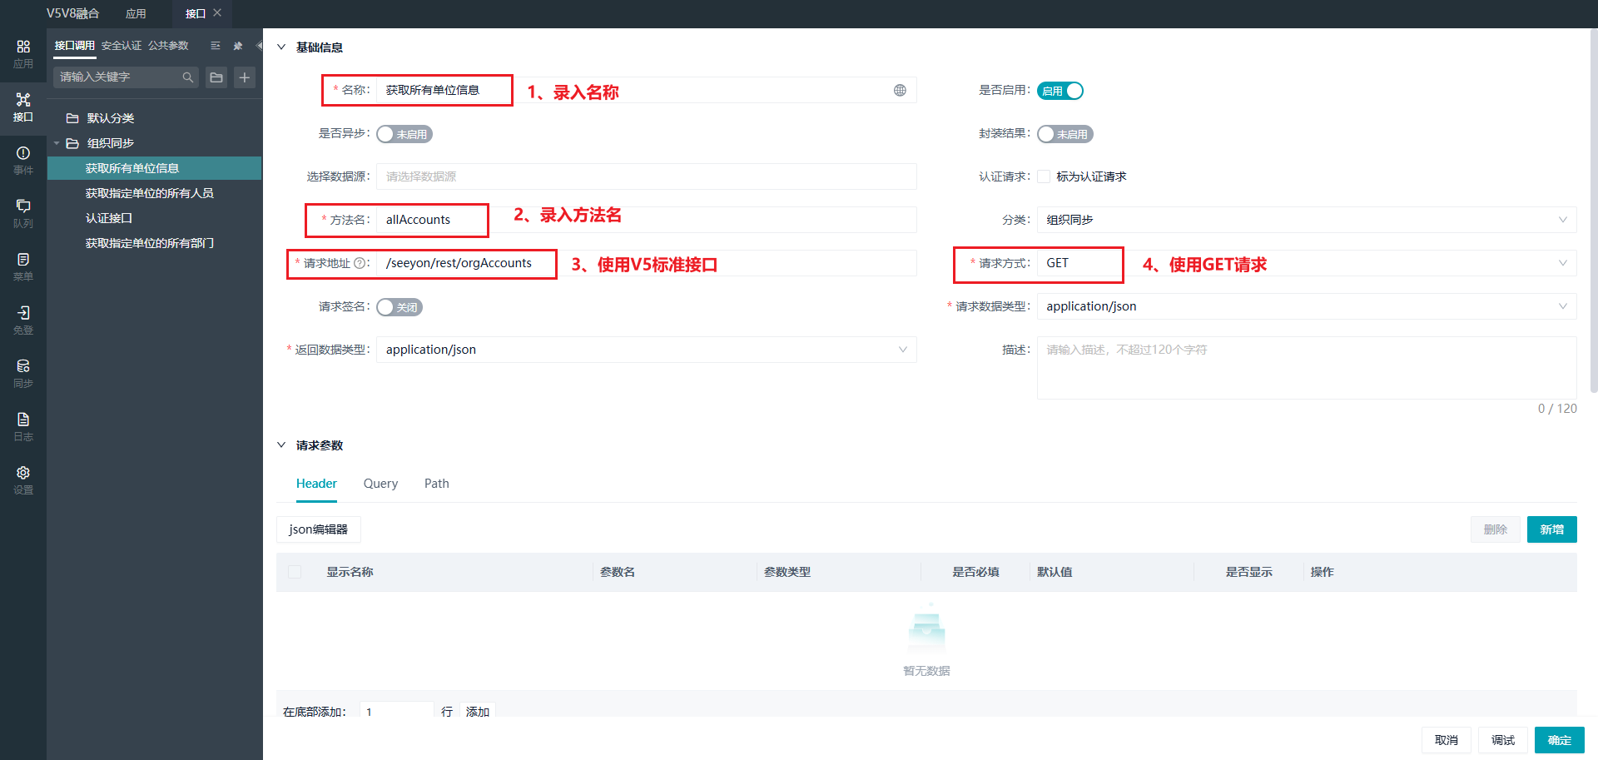Toggle the 是否异步 switch

pyautogui.click(x=404, y=134)
